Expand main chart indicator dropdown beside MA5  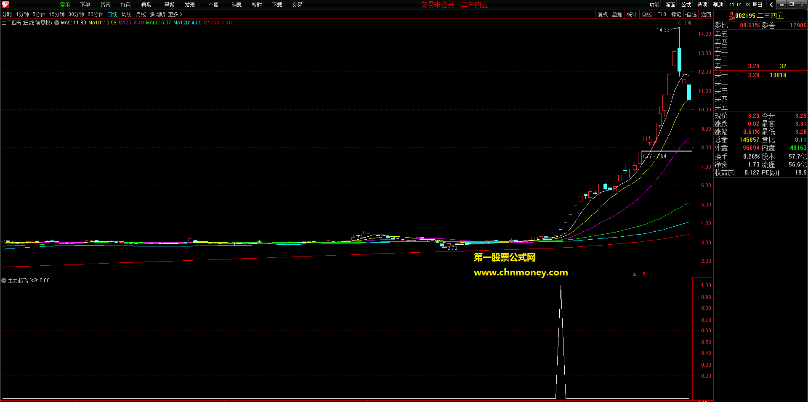click(57, 23)
